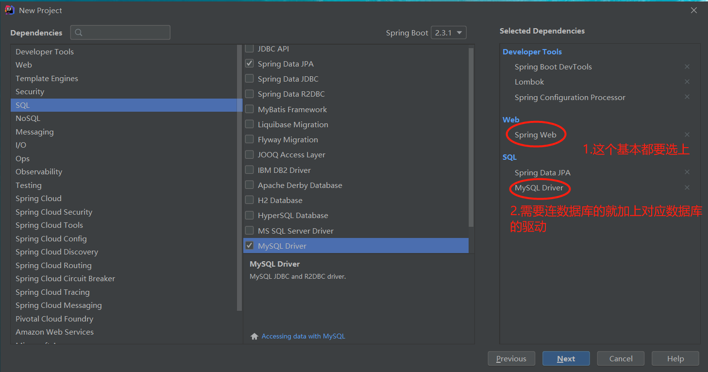Viewport: 708px width, 372px height.
Task: Enable H2 Database checkbox
Action: coord(249,200)
